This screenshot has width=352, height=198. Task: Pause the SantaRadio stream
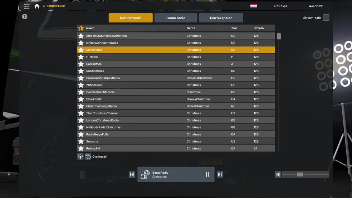point(207,174)
